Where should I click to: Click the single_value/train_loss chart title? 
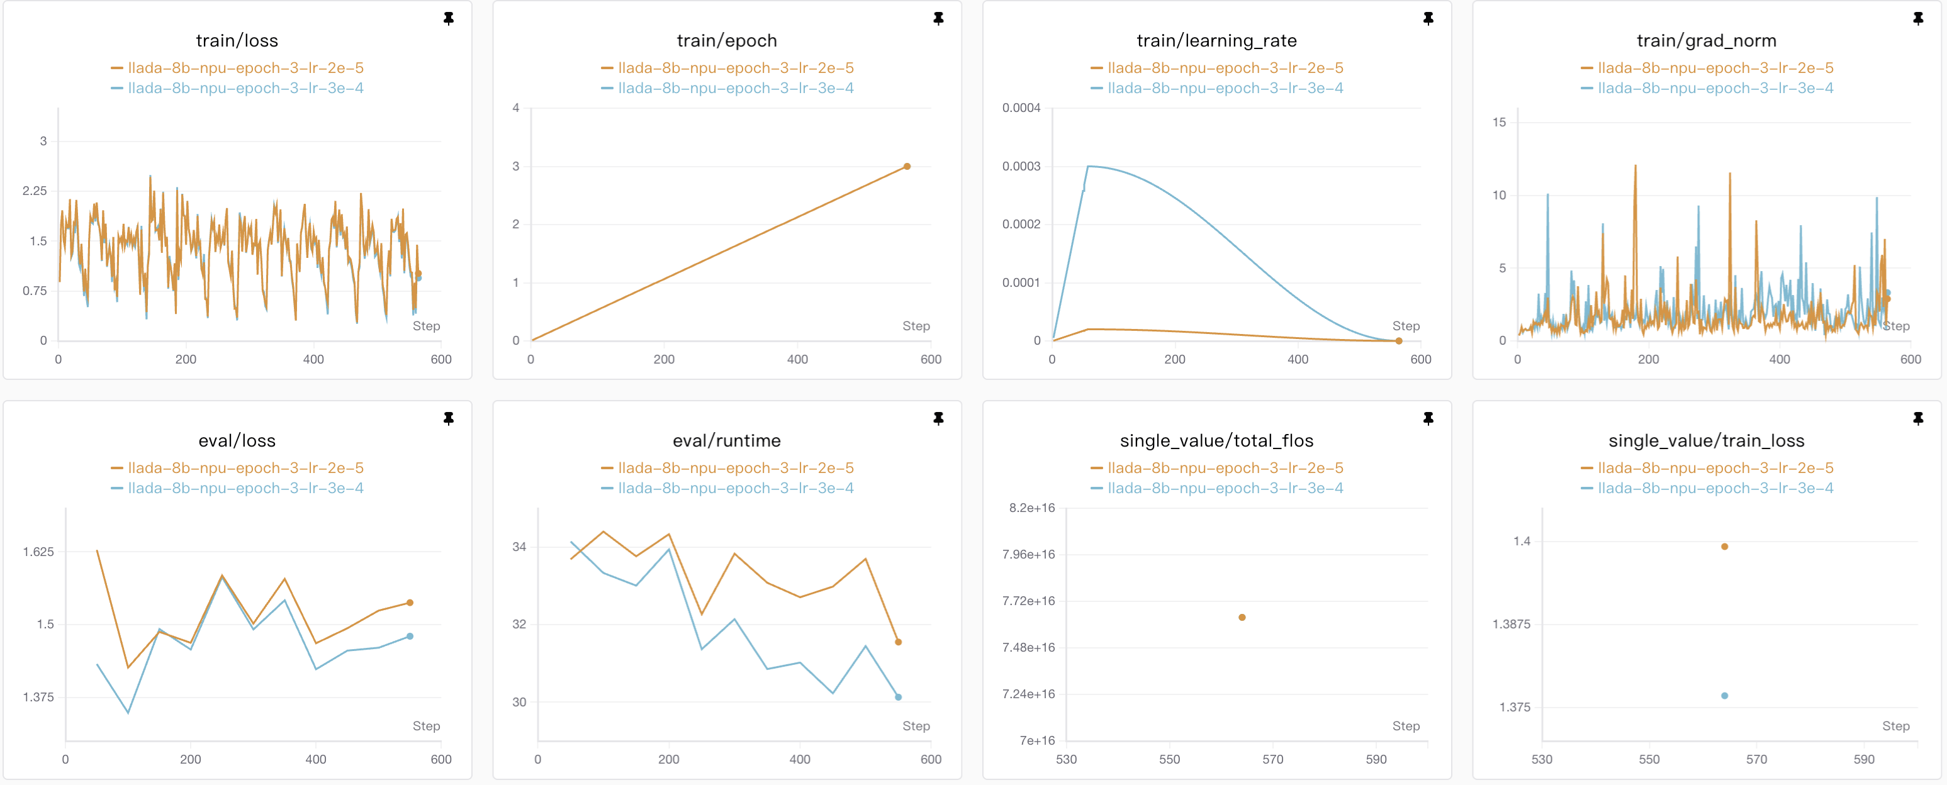click(x=1706, y=440)
